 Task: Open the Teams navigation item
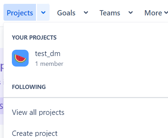[x=110, y=13]
